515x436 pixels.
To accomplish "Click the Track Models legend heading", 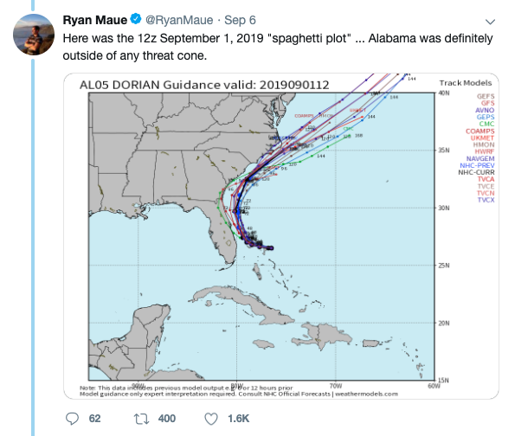I will click(x=466, y=83).
